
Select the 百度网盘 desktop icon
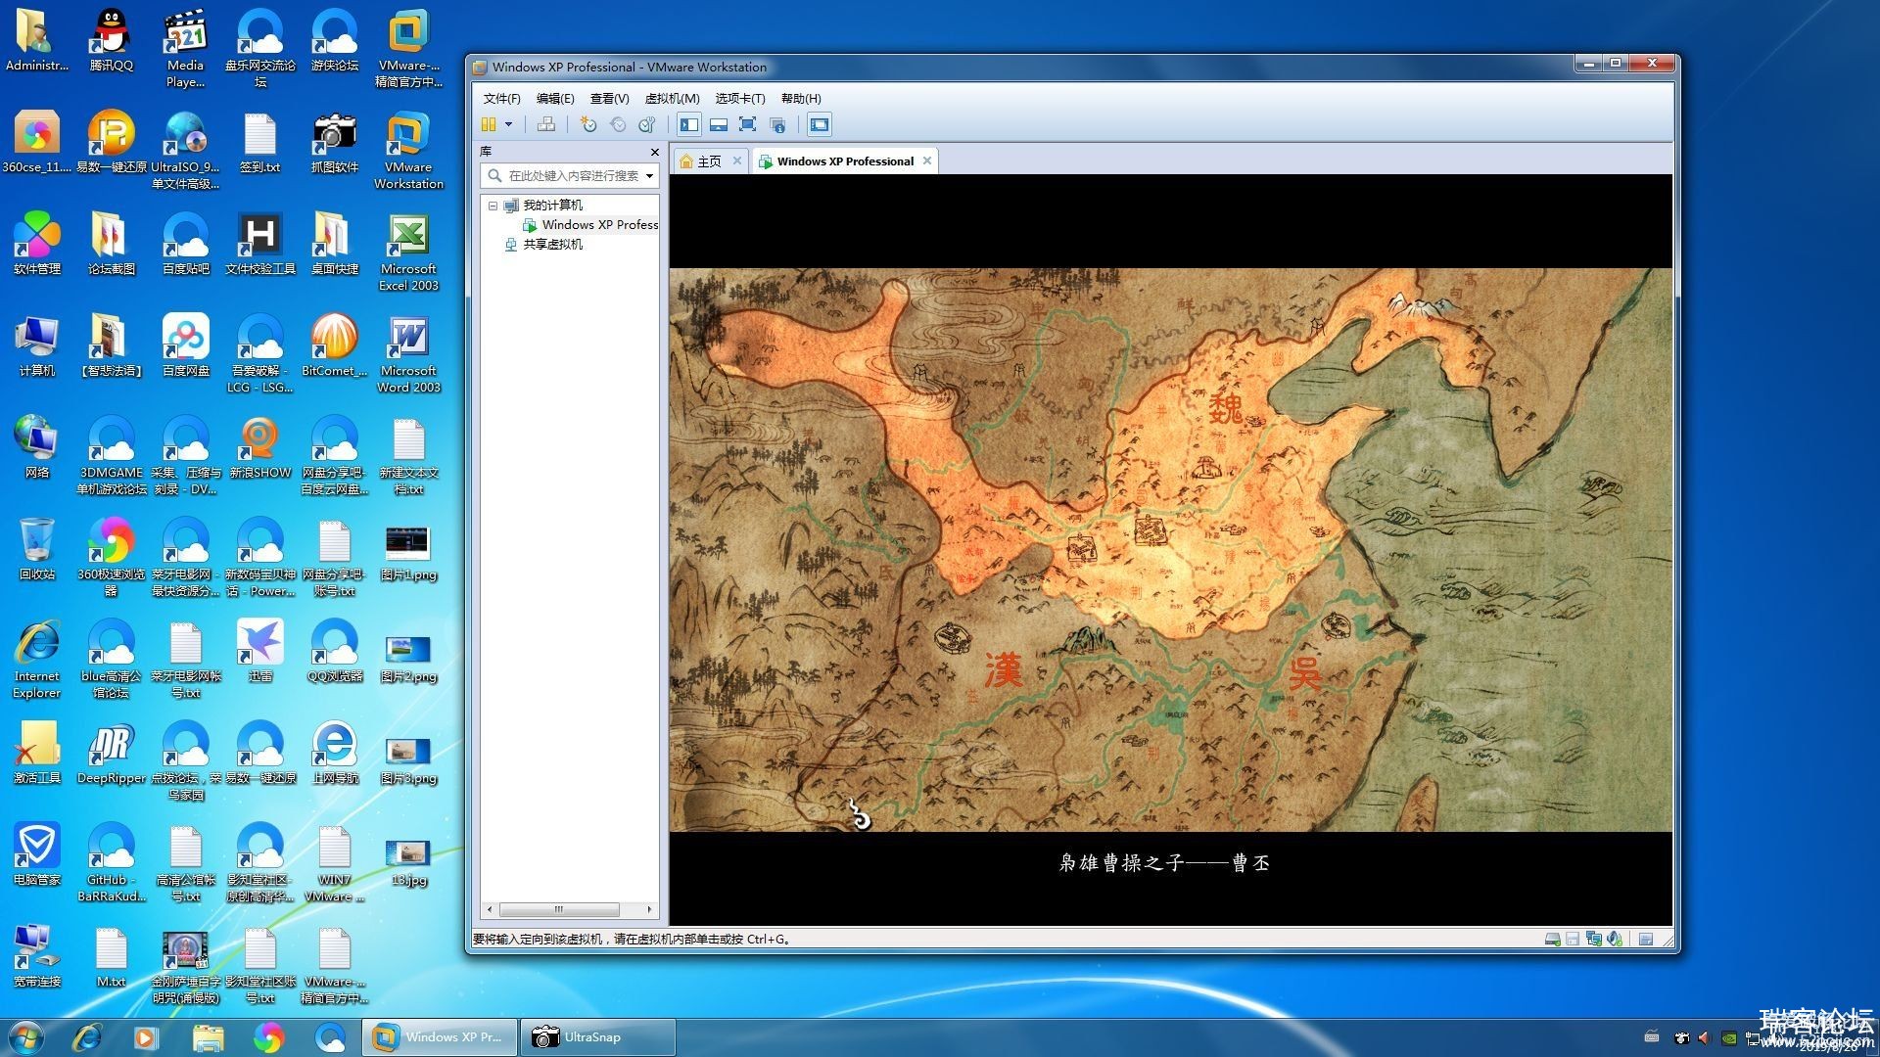[x=185, y=345]
